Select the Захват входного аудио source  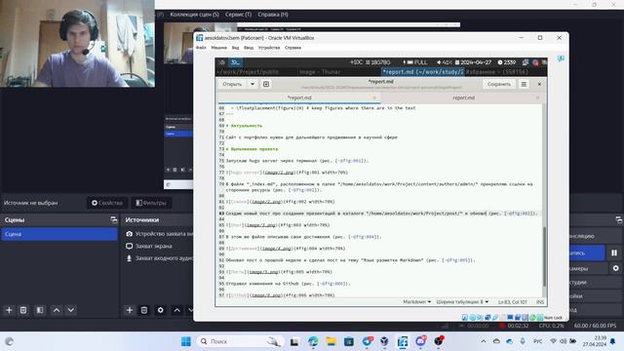159,258
